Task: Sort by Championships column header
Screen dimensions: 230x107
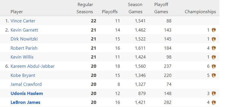Action: 200,12
